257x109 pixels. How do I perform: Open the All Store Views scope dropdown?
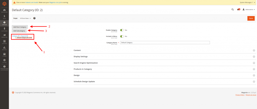pyautogui.click(x=25, y=18)
